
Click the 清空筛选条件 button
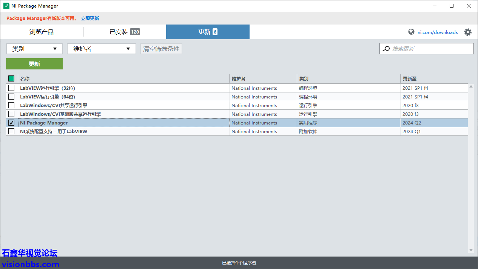161,49
